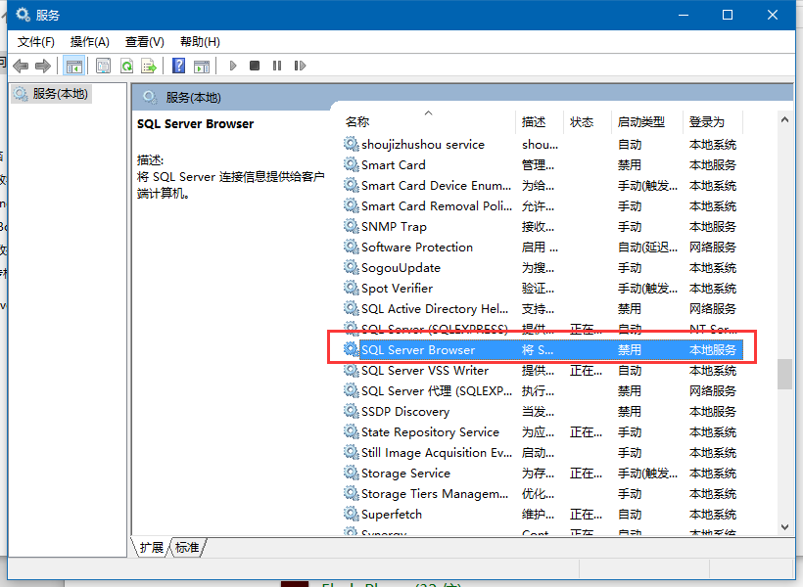This screenshot has width=803, height=587.
Task: Click the scrollbar up arrow
Action: point(784,119)
